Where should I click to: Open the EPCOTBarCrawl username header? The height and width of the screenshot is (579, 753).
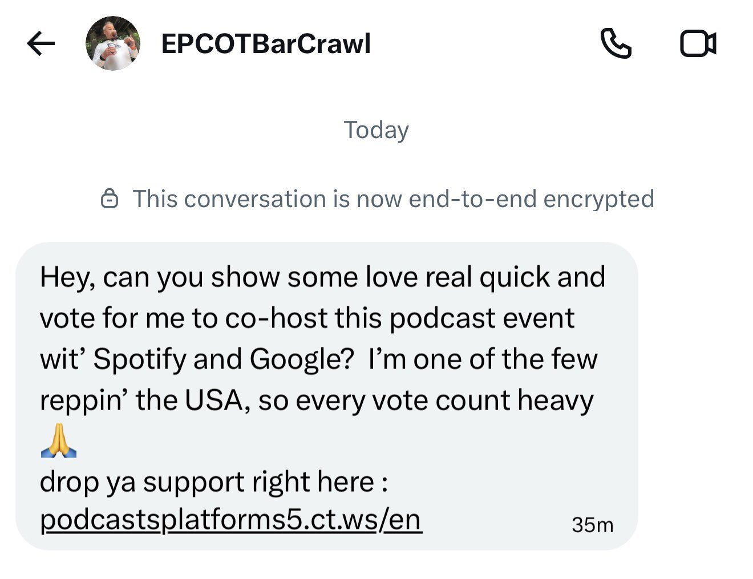coord(266,44)
